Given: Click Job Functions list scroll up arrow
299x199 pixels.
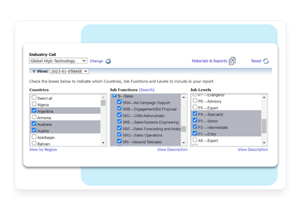Looking at the screenshot, I should (184, 97).
